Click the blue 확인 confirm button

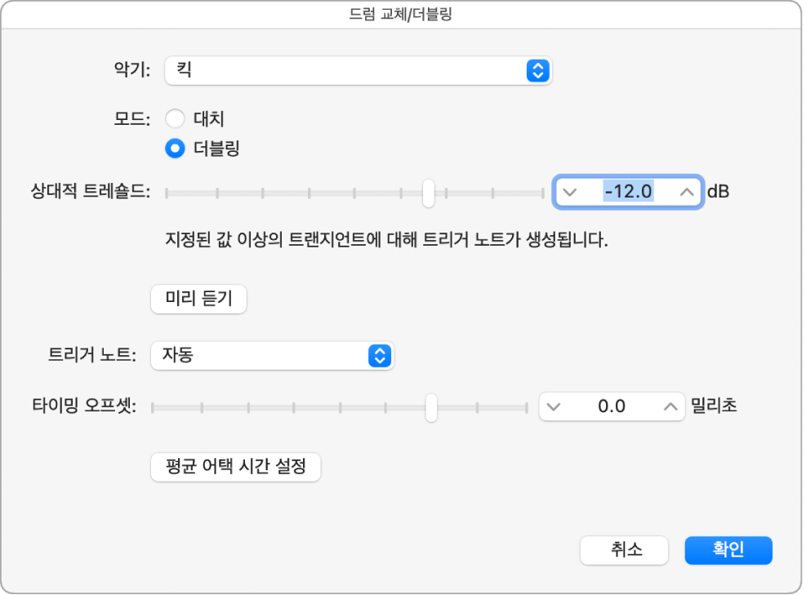click(x=728, y=550)
